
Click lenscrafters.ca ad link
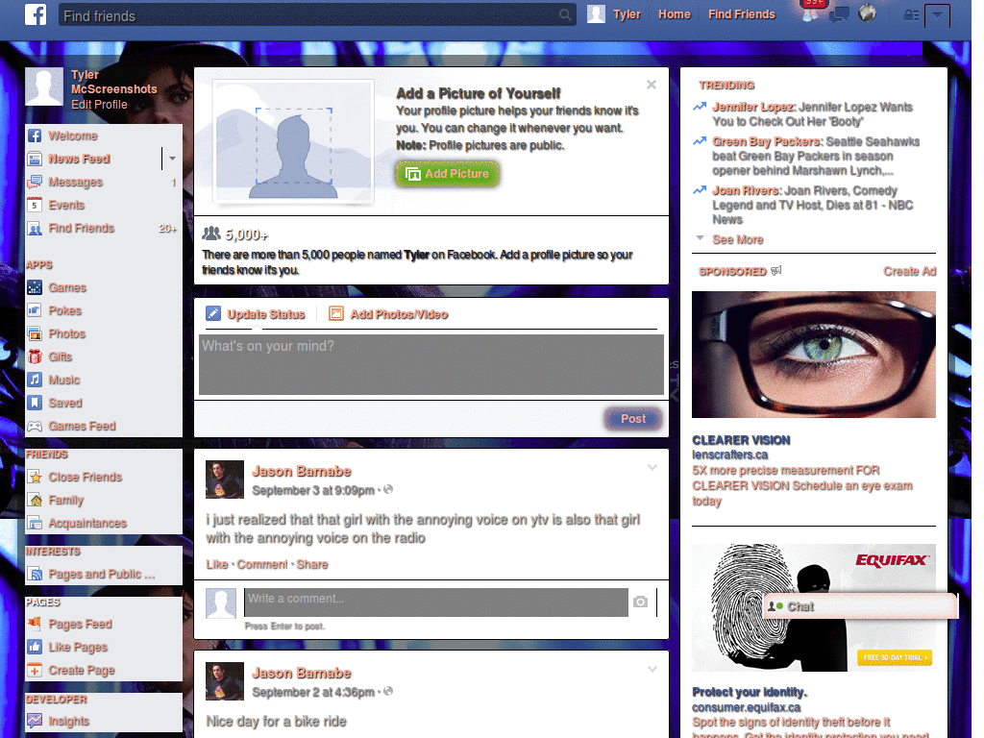pos(730,455)
